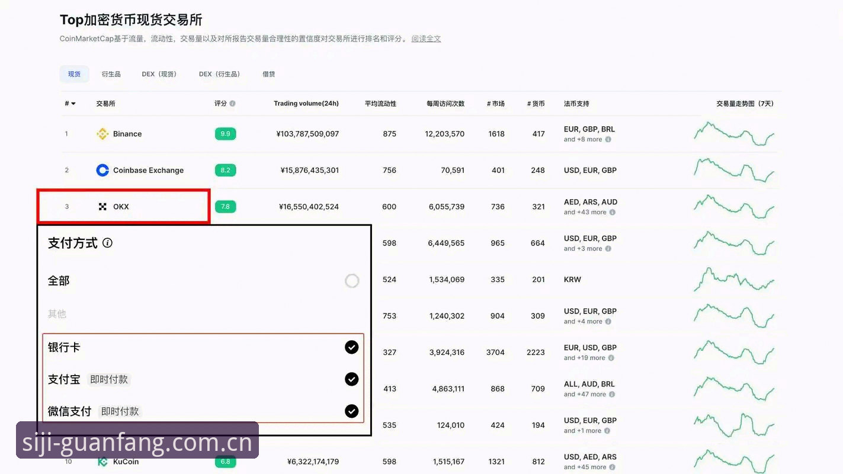This screenshot has width=843, height=474.
Task: Sort by the # 货币 column header
Action: pyautogui.click(x=536, y=104)
